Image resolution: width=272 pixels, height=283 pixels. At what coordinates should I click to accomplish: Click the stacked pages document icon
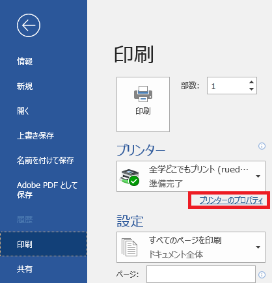129,247
